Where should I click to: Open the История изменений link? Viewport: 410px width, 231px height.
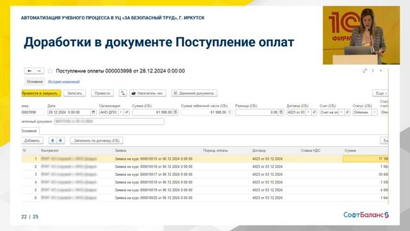click(x=63, y=81)
